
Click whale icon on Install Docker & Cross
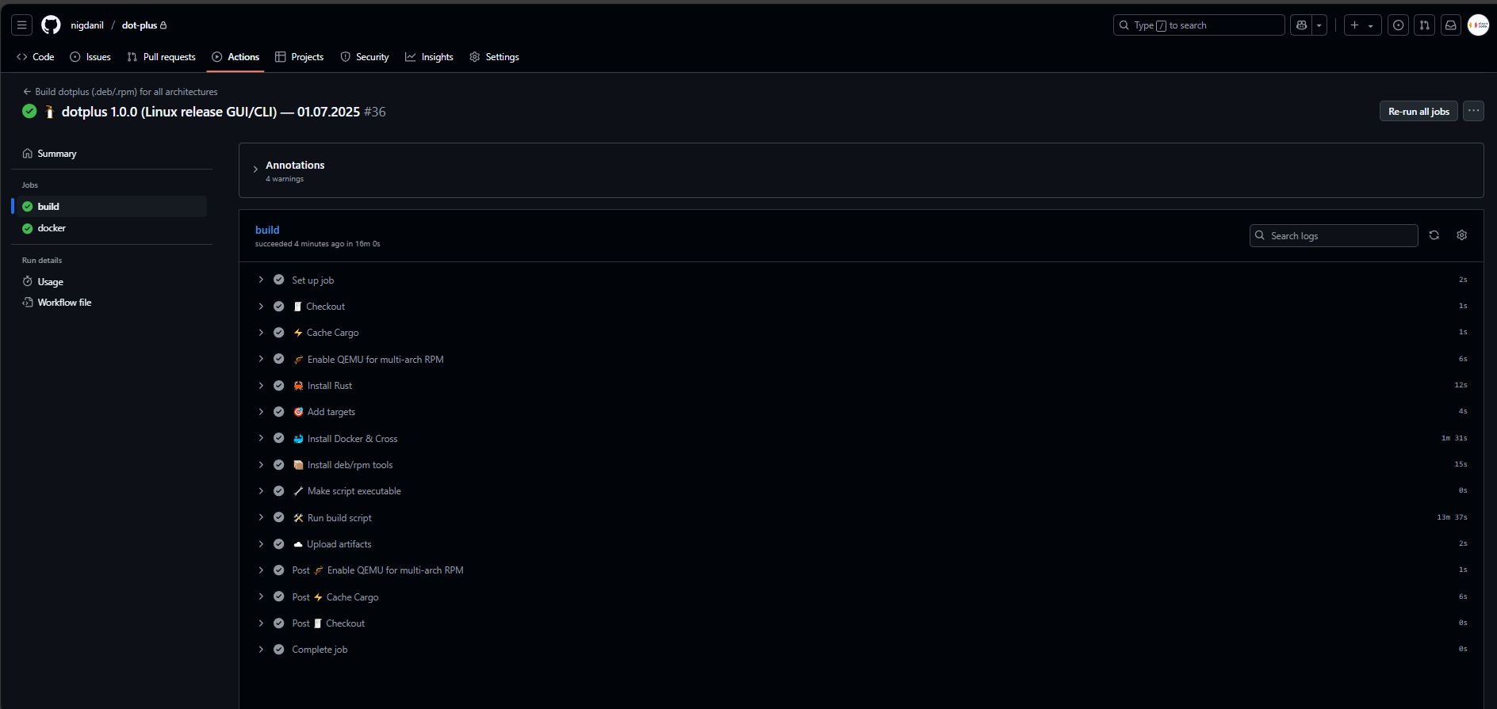[x=298, y=439]
